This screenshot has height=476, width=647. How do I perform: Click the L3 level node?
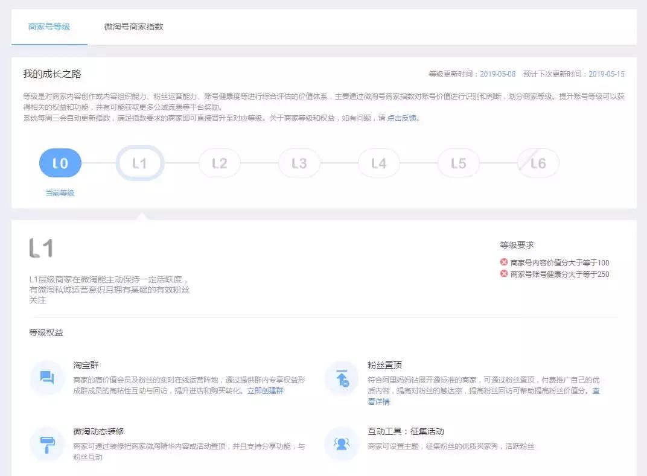pyautogui.click(x=299, y=162)
